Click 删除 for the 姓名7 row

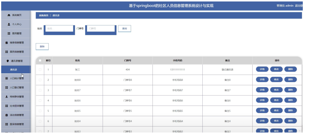click(x=290, y=90)
